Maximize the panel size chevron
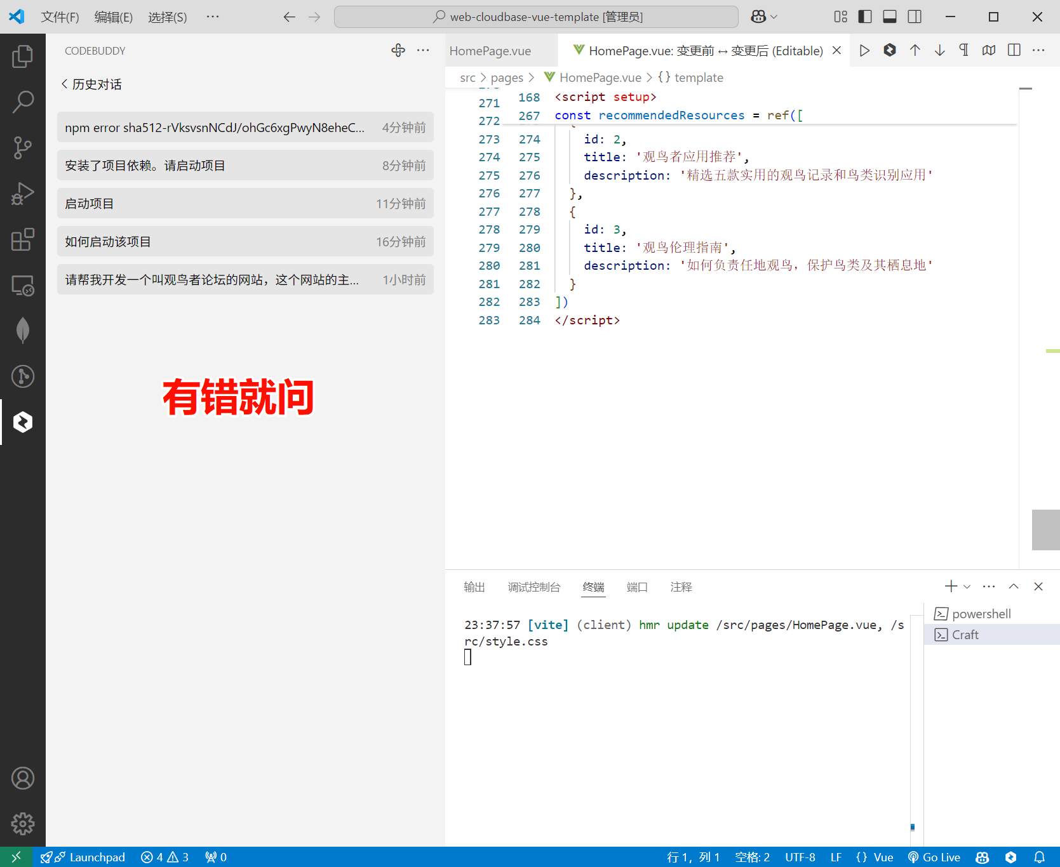This screenshot has width=1060, height=867. click(1014, 586)
